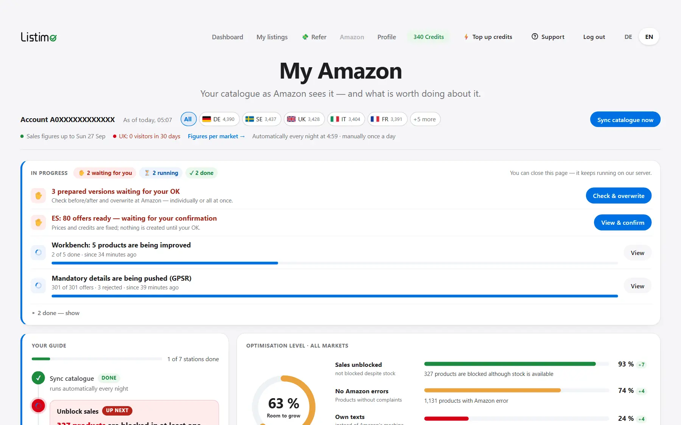
Task: Click spinner icon beside Mandatory details row
Action: click(x=38, y=286)
